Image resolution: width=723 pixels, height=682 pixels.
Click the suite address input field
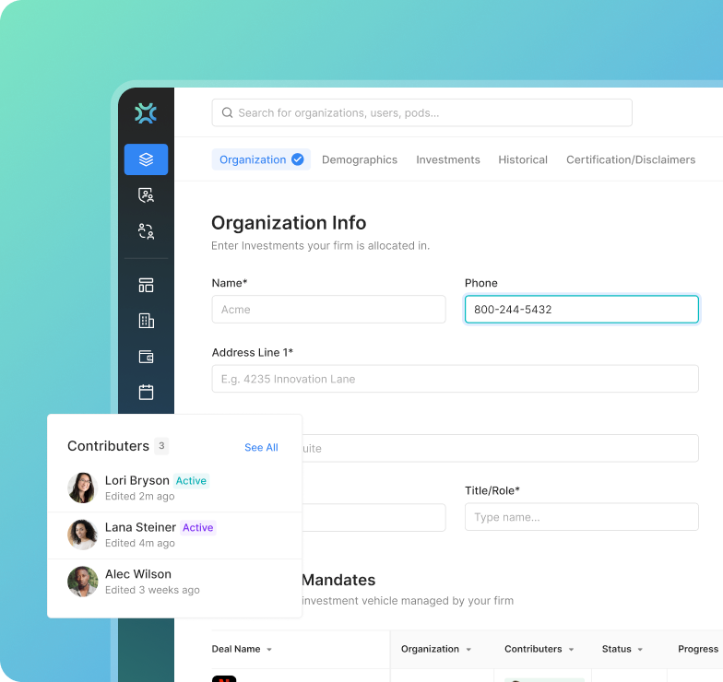point(500,448)
